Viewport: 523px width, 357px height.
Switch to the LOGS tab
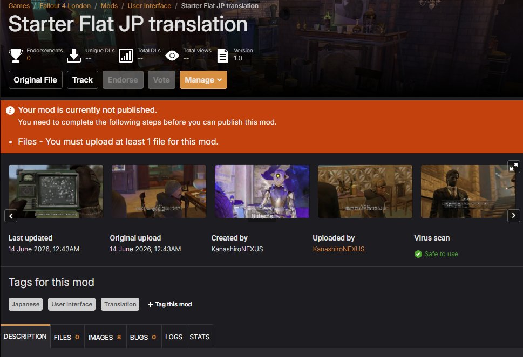click(x=174, y=337)
